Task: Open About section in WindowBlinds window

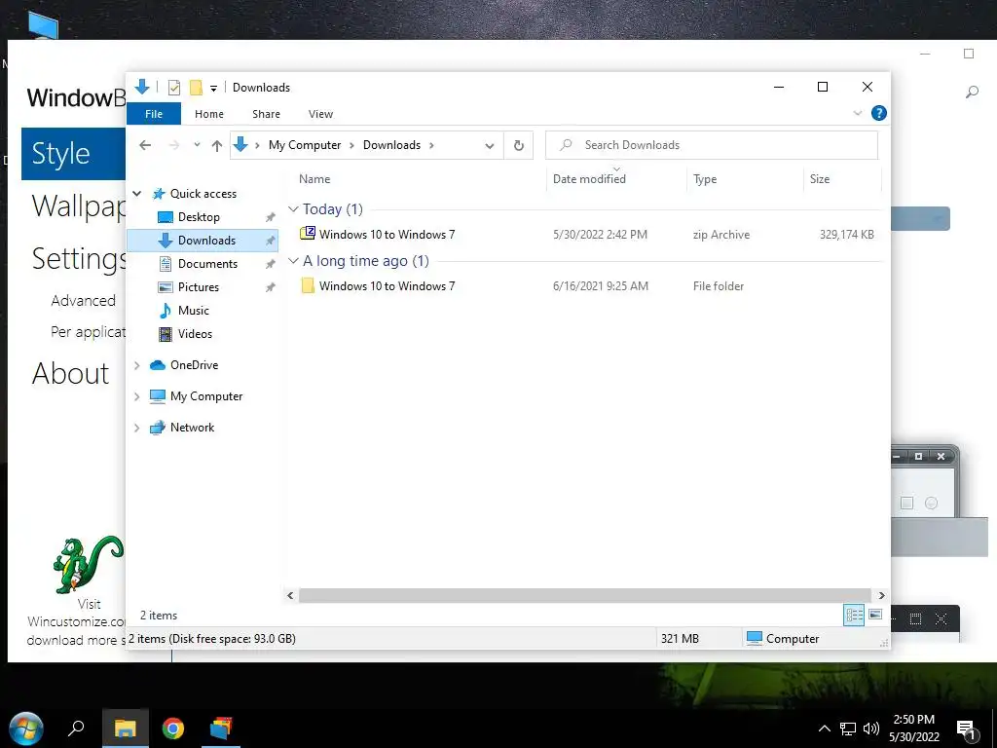Action: 70,373
